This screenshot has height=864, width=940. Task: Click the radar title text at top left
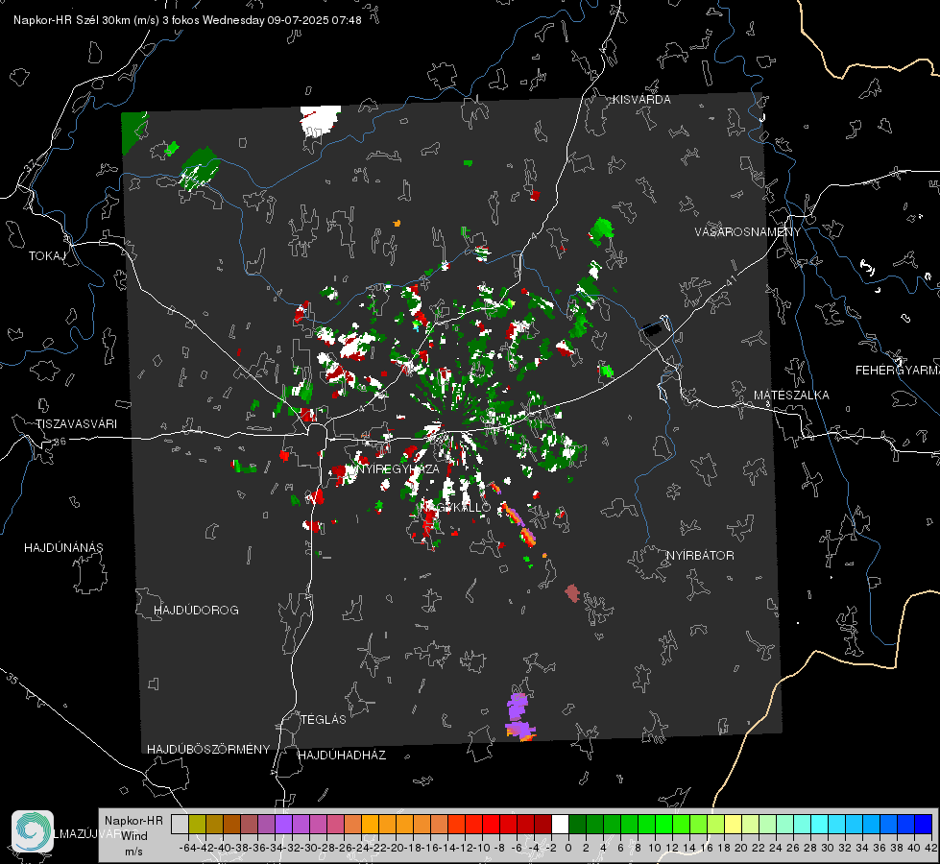click(187, 20)
